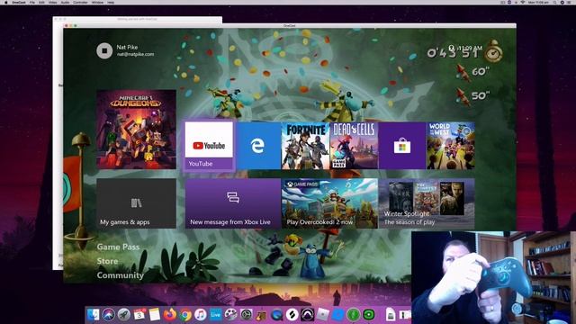Go to Community section
Image resolution: width=576 pixels, height=324 pixels.
(x=120, y=275)
